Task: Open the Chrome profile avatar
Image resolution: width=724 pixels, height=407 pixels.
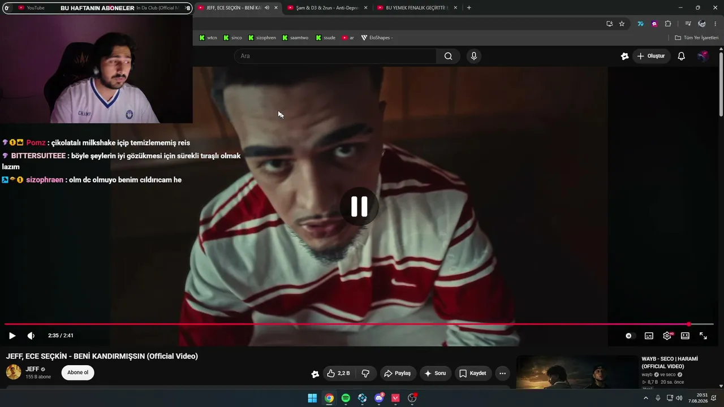Action: pyautogui.click(x=702, y=24)
